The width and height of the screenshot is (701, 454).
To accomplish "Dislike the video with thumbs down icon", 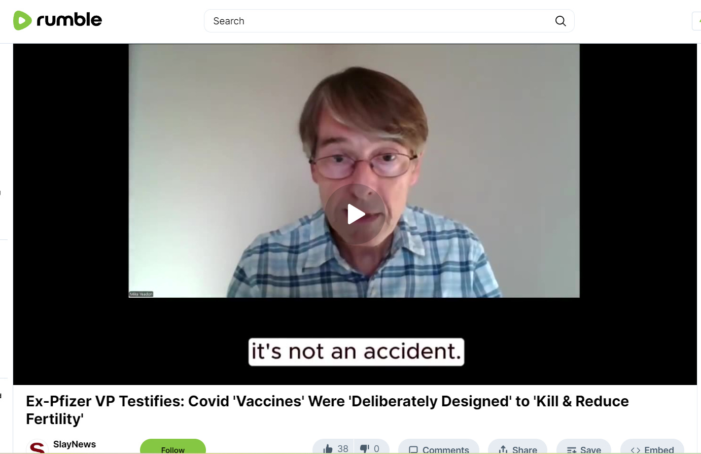I will point(364,449).
